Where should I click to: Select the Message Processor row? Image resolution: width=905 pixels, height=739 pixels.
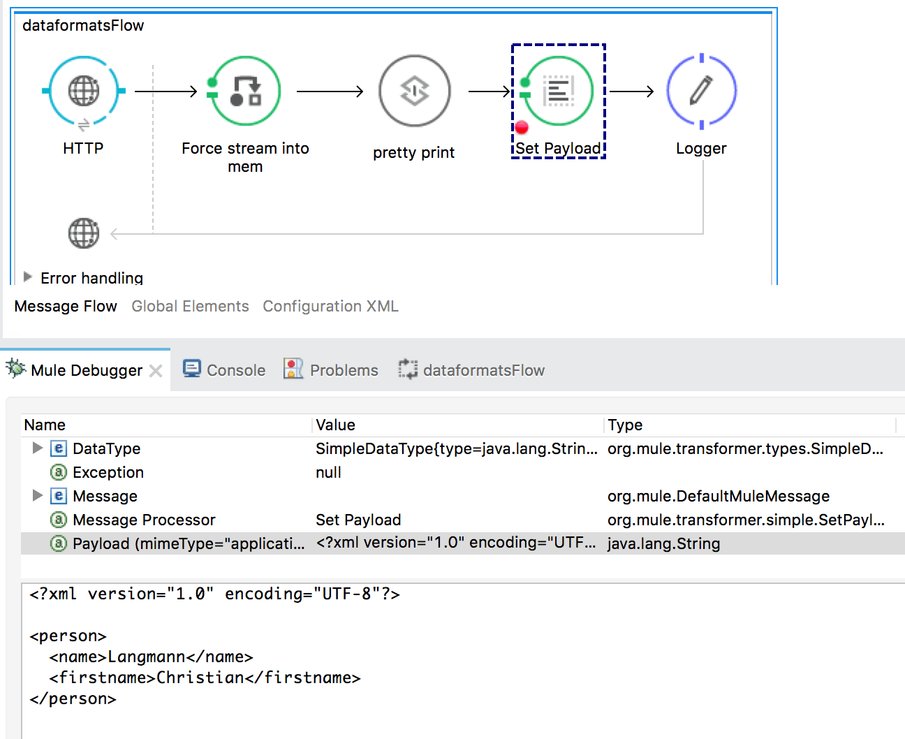pos(144,520)
